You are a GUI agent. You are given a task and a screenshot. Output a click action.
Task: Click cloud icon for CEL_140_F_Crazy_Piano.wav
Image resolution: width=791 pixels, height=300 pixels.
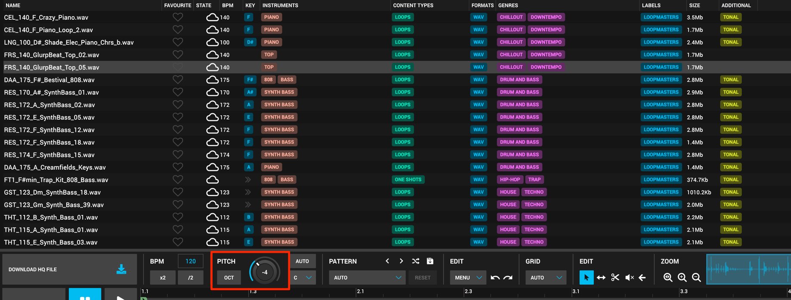point(212,17)
